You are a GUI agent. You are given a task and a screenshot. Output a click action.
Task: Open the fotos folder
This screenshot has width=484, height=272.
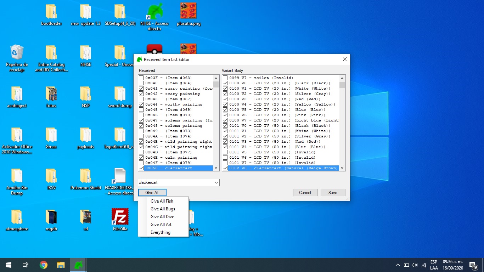click(51, 97)
